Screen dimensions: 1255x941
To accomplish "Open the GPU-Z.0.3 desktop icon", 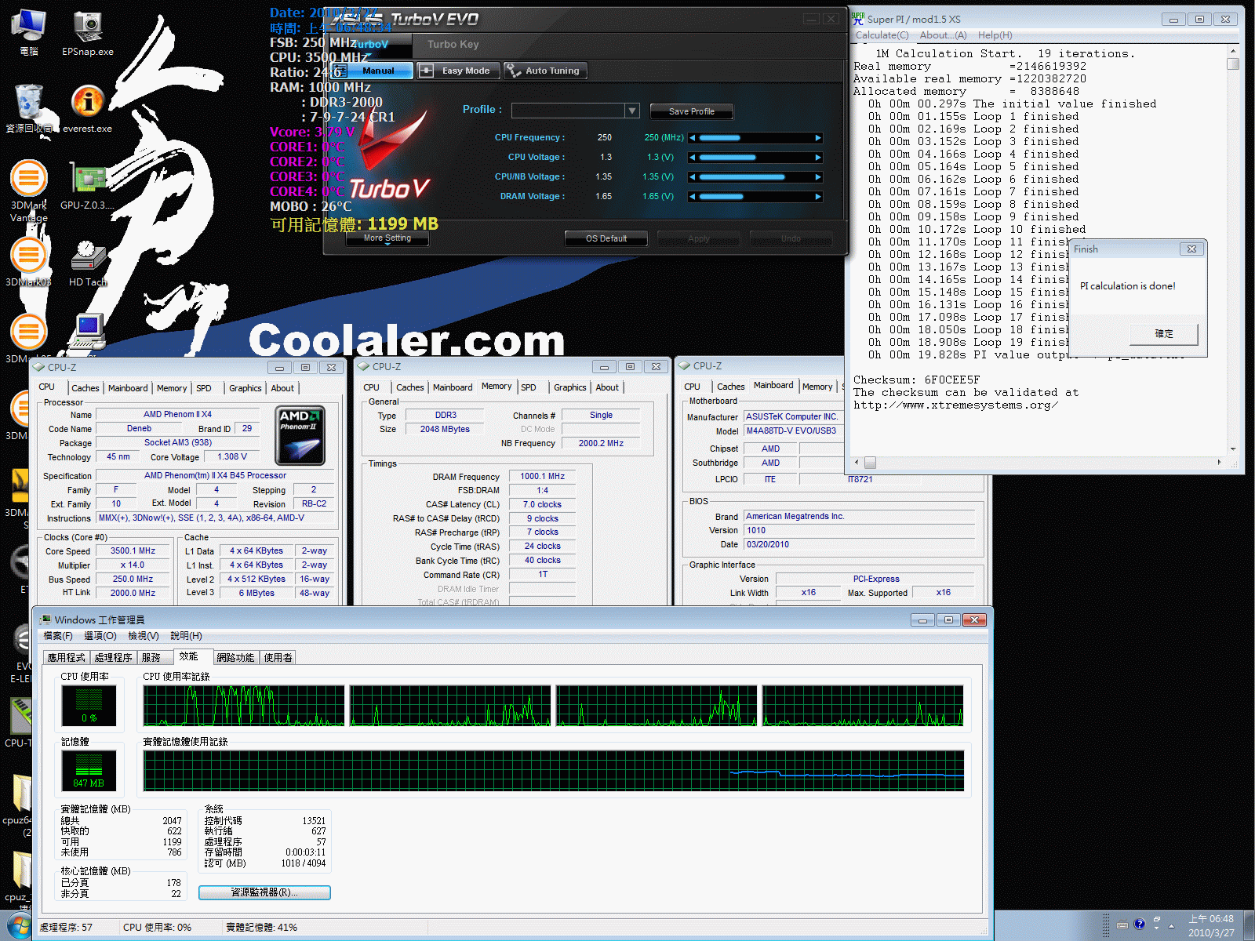I will [88, 185].
